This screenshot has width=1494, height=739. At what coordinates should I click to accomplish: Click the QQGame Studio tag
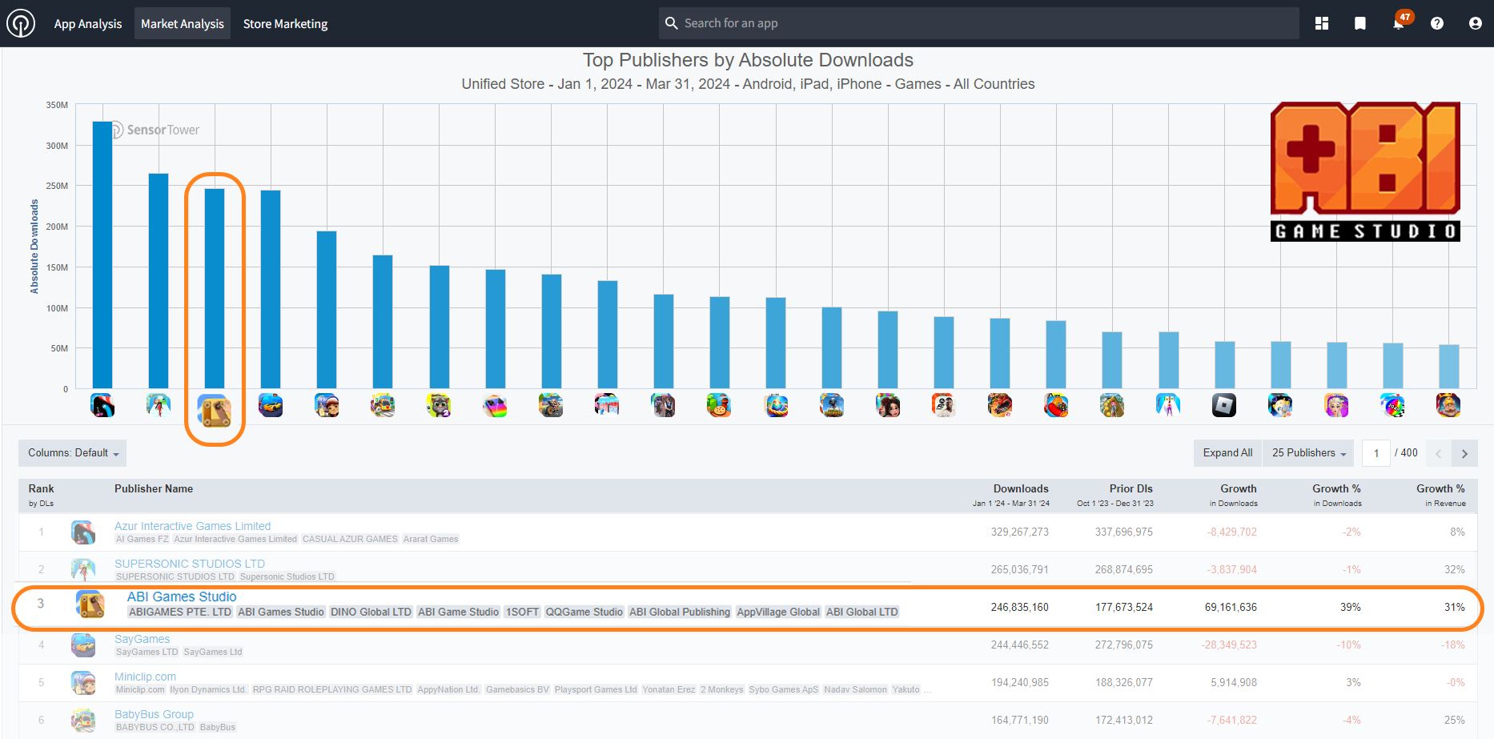coord(584,612)
